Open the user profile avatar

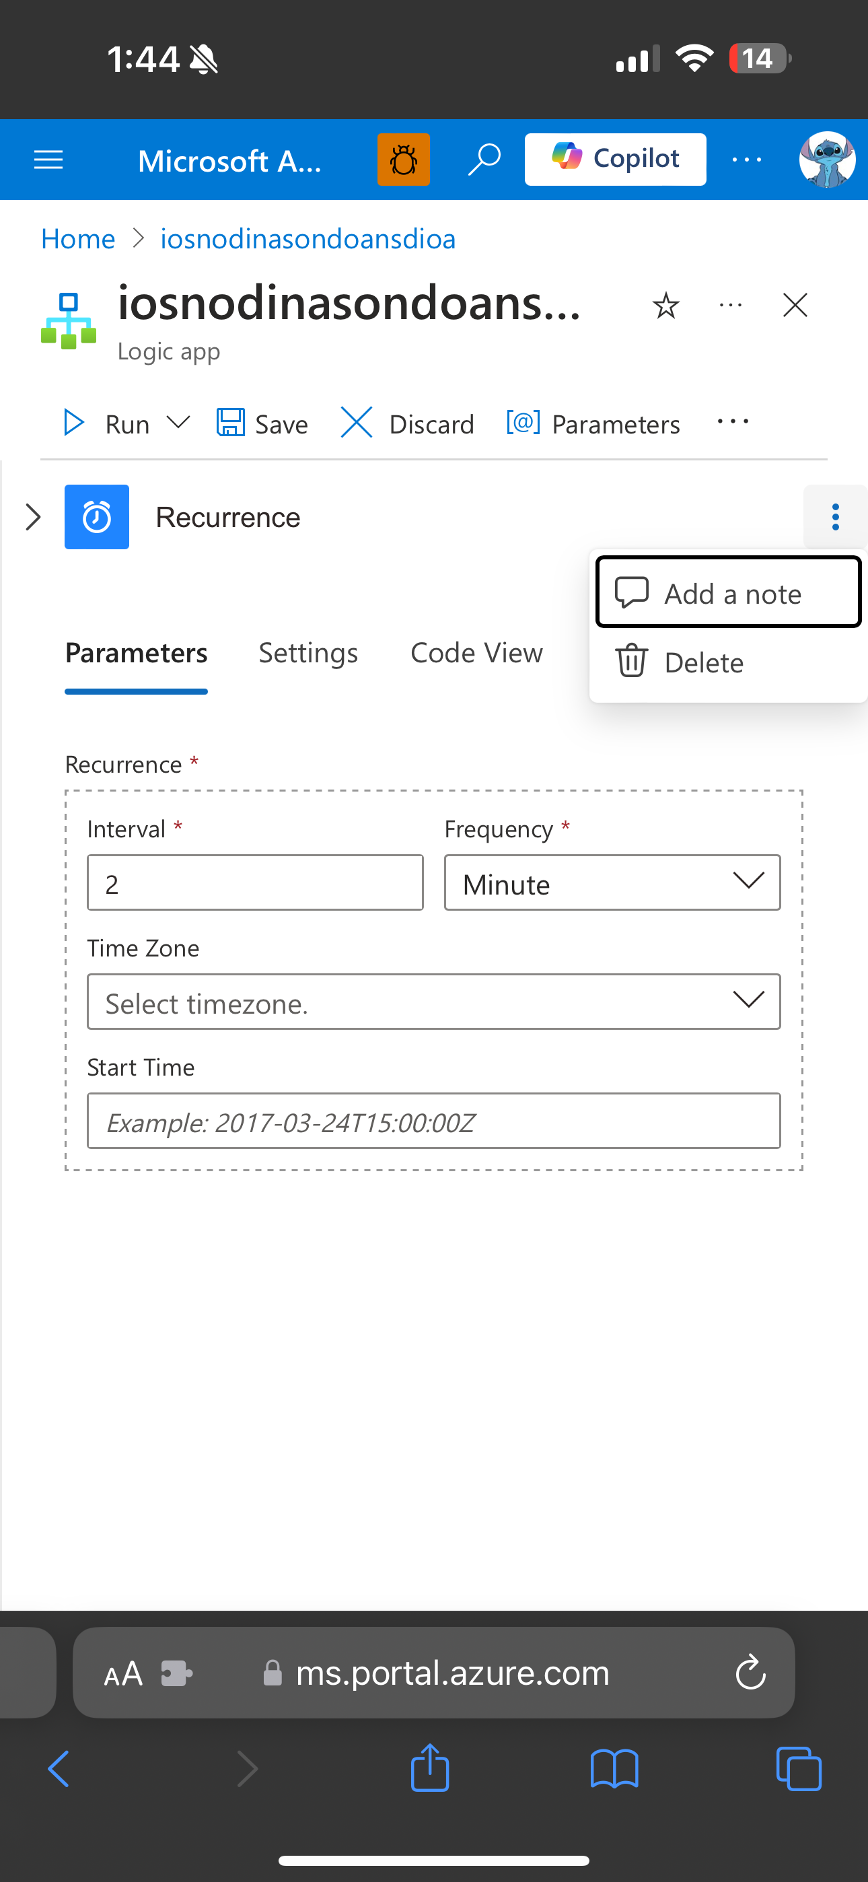tap(827, 160)
